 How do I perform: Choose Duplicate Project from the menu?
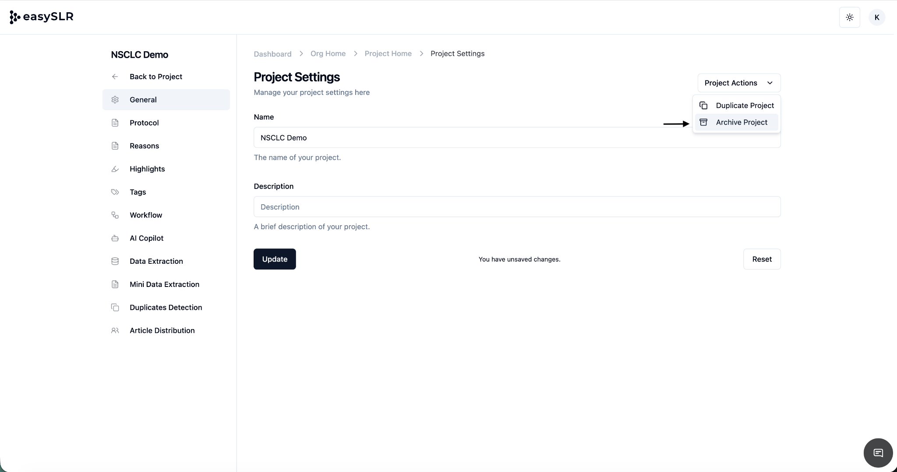[744, 105]
